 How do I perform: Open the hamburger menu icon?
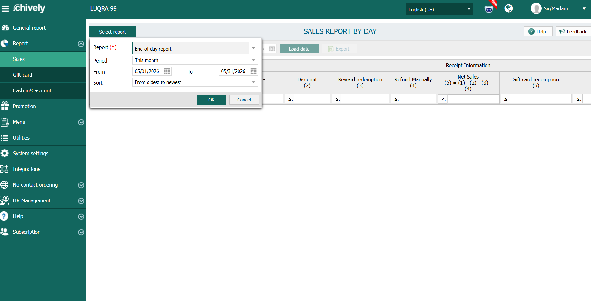tap(5, 9)
